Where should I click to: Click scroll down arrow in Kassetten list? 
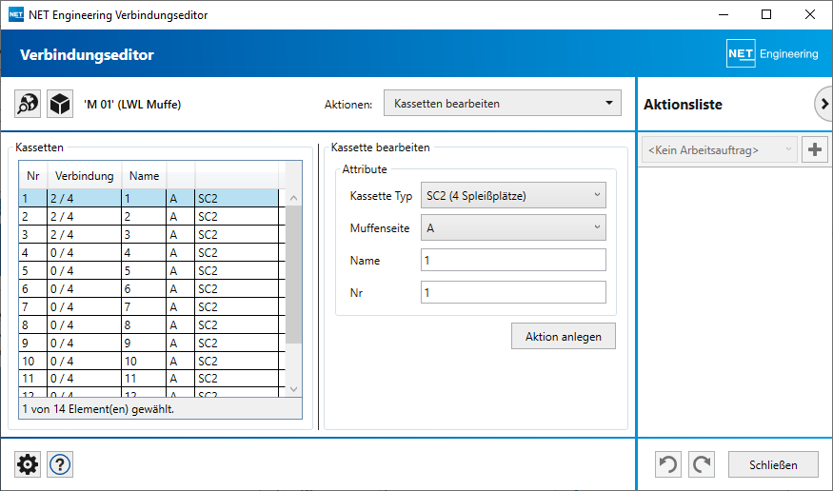(x=294, y=389)
